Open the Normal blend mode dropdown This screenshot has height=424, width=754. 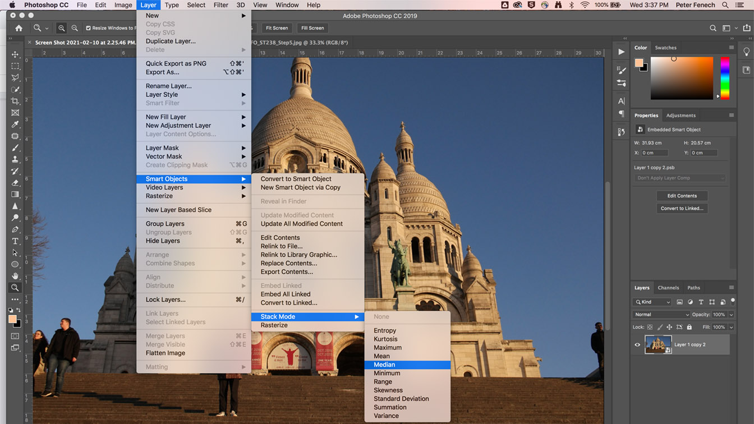point(661,315)
